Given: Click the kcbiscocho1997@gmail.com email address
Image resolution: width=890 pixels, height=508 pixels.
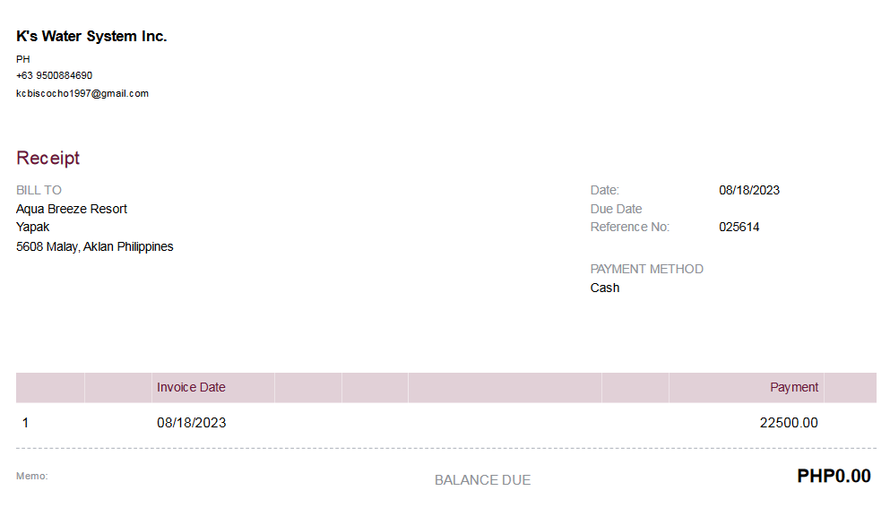Looking at the screenshot, I should (x=82, y=93).
